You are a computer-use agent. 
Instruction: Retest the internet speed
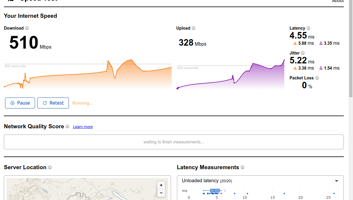click(x=53, y=103)
